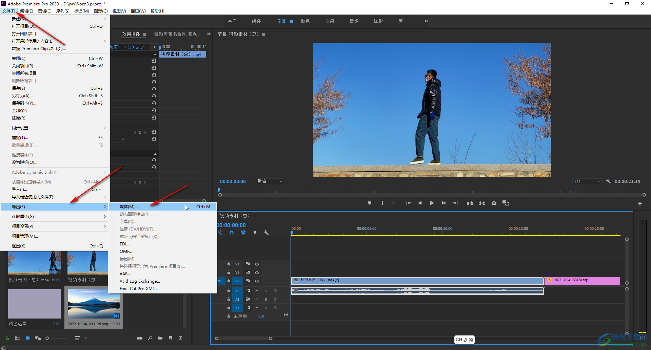
Task: Switch project panel to list view
Action: 18,338
